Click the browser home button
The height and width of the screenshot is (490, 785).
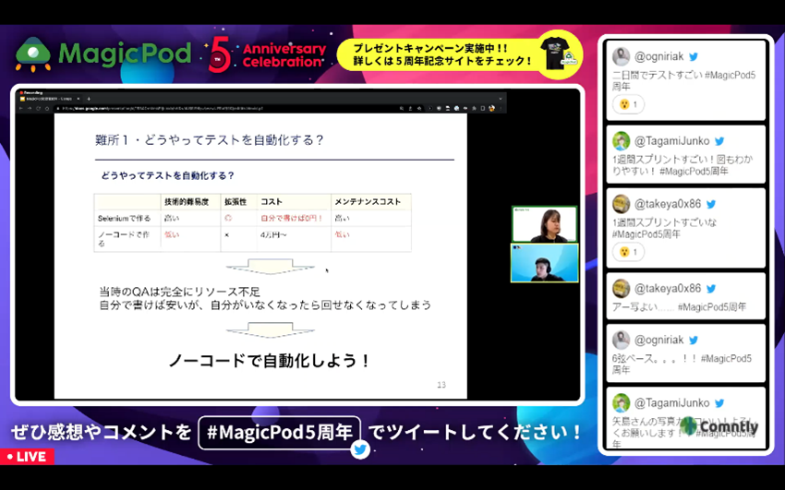pyautogui.click(x=46, y=108)
